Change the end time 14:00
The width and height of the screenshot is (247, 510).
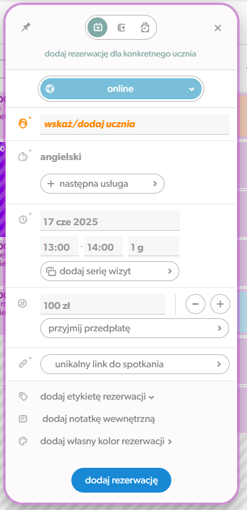point(104,246)
